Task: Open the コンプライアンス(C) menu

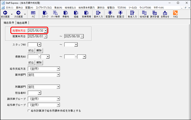Action: pos(44,8)
